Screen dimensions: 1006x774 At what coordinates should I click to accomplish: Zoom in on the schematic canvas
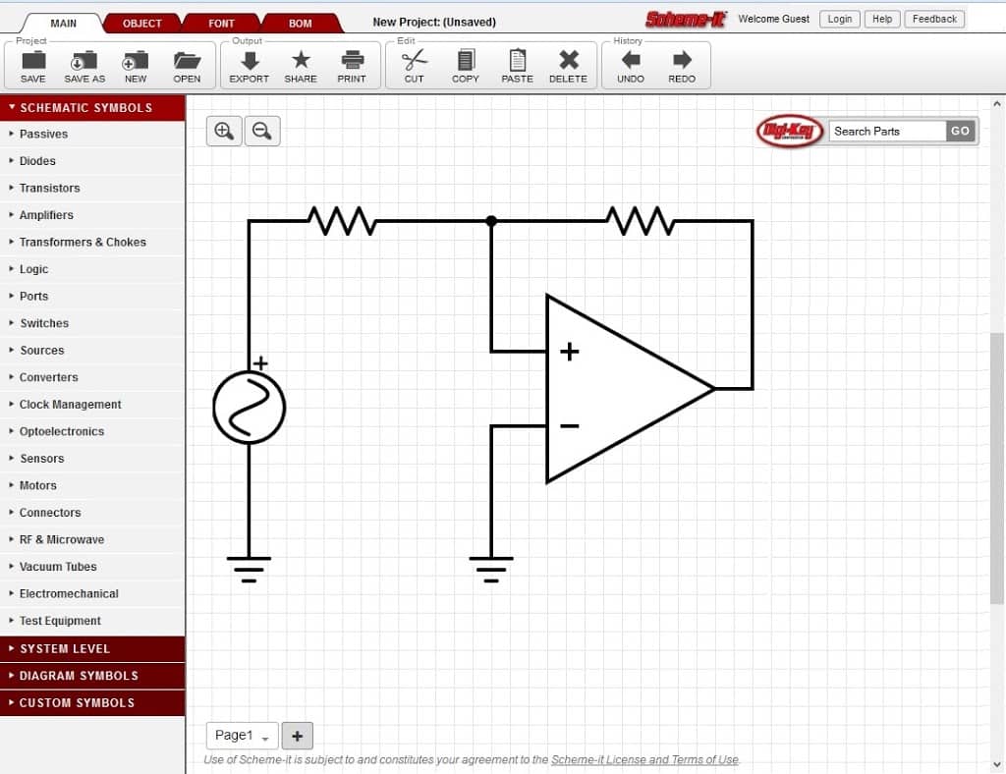tap(223, 130)
